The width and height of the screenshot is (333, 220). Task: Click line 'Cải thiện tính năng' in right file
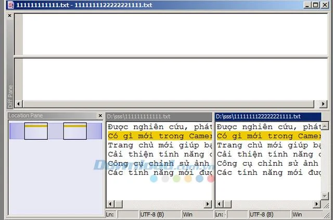pos(268,154)
